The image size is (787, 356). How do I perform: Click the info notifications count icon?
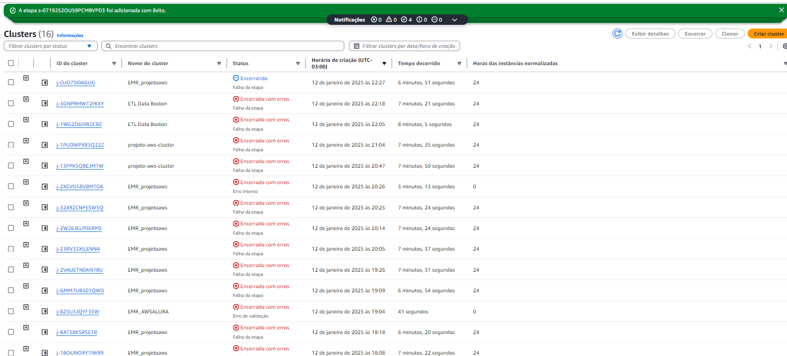[x=419, y=20]
